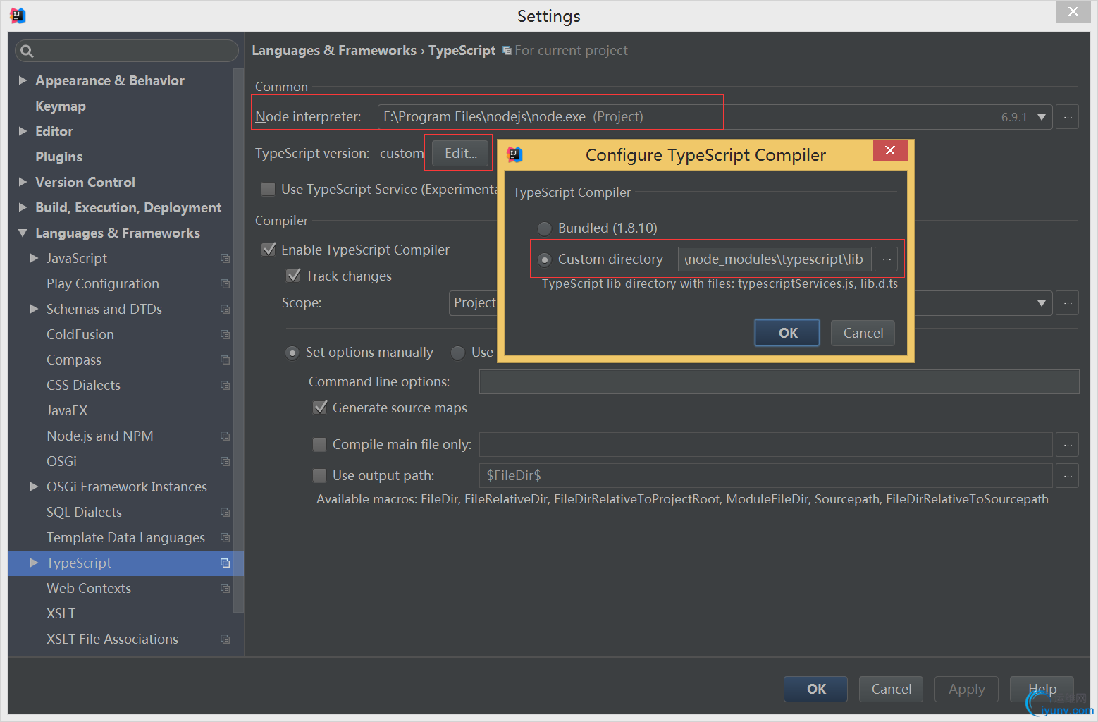The height and width of the screenshot is (722, 1098).
Task: Select XSLT in settings tree
Action: [61, 613]
